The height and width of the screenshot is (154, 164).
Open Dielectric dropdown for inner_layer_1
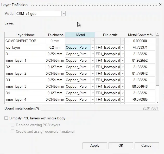[123, 61]
